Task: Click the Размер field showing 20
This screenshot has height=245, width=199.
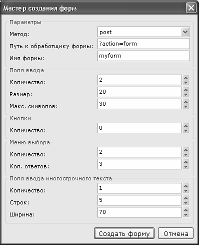Action: click(x=139, y=92)
